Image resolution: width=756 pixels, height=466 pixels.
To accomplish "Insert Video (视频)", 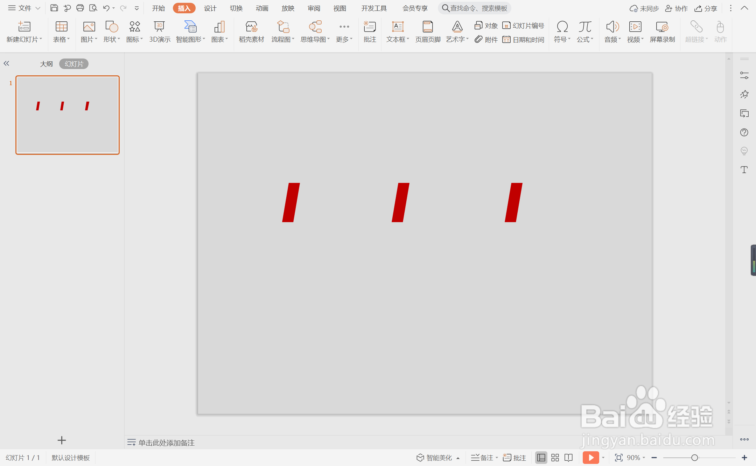I will (635, 32).
